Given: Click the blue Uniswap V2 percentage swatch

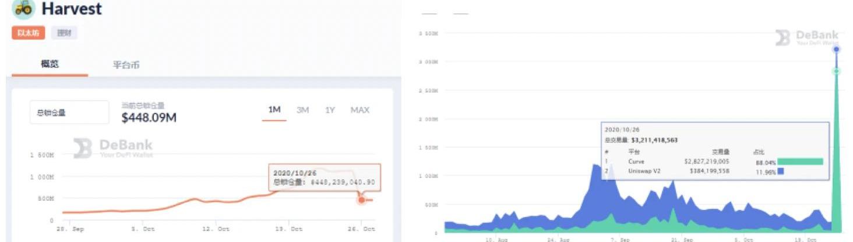Looking at the screenshot, I should 780,172.
